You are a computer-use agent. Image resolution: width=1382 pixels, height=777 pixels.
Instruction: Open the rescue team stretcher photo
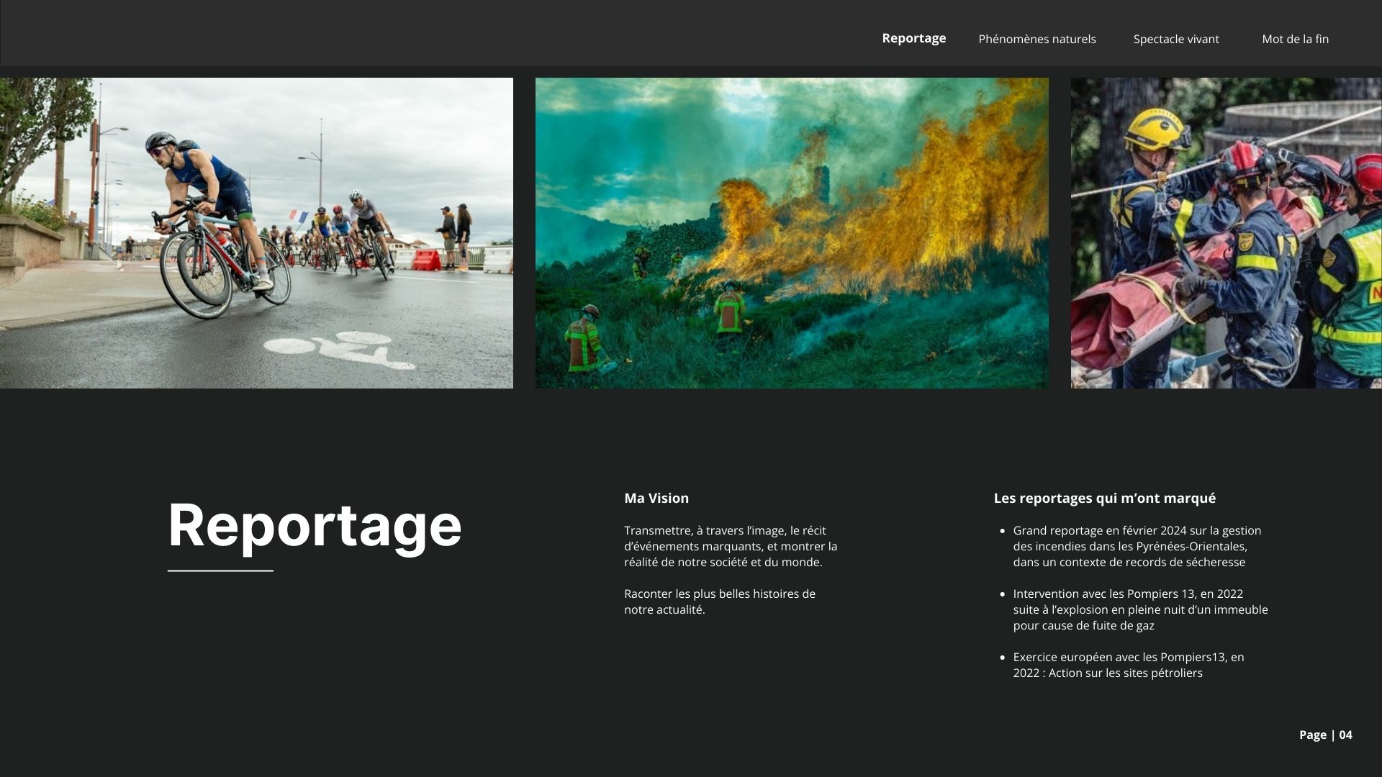pos(1227,233)
